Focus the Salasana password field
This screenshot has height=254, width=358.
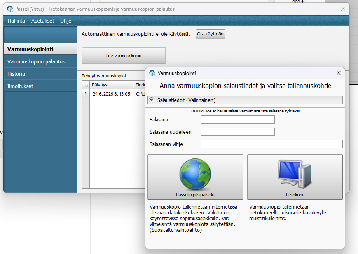pyautogui.click(x=237, y=119)
